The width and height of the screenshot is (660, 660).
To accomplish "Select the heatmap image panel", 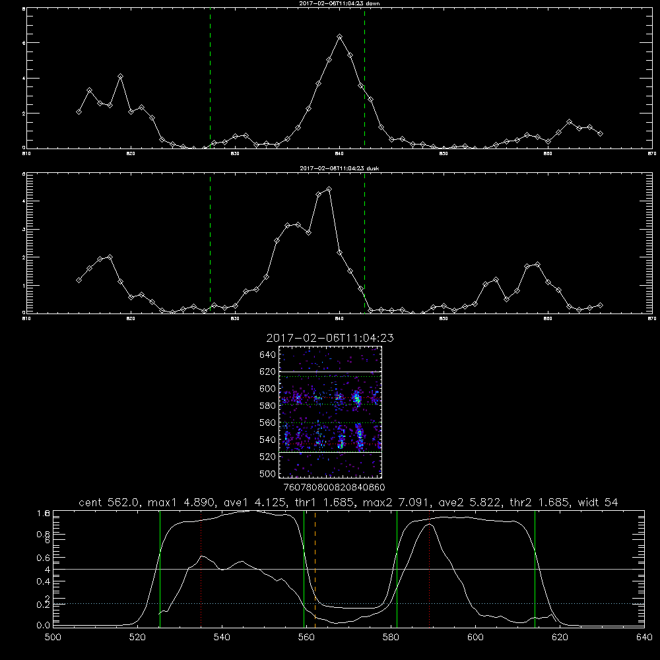I will 330,412.
